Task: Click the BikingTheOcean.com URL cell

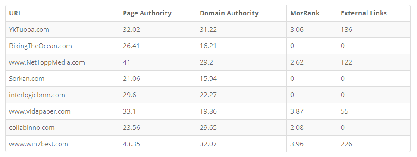Action: pyautogui.click(x=41, y=46)
